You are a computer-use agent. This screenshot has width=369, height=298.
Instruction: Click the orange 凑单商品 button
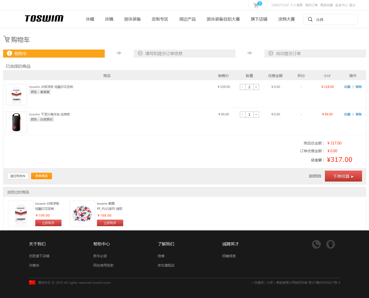point(41,176)
